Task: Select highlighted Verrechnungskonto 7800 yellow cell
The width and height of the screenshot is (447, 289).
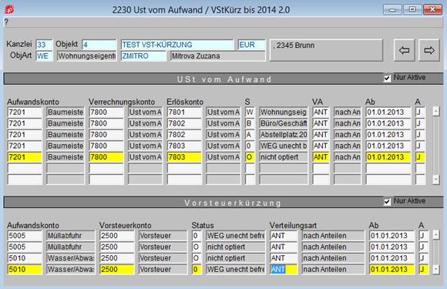Action: tap(106, 157)
